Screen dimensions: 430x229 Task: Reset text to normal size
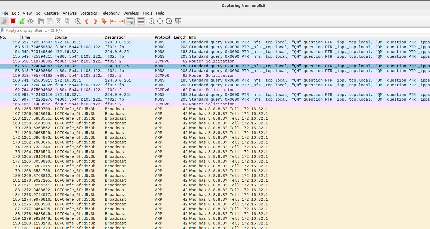pos(169,21)
